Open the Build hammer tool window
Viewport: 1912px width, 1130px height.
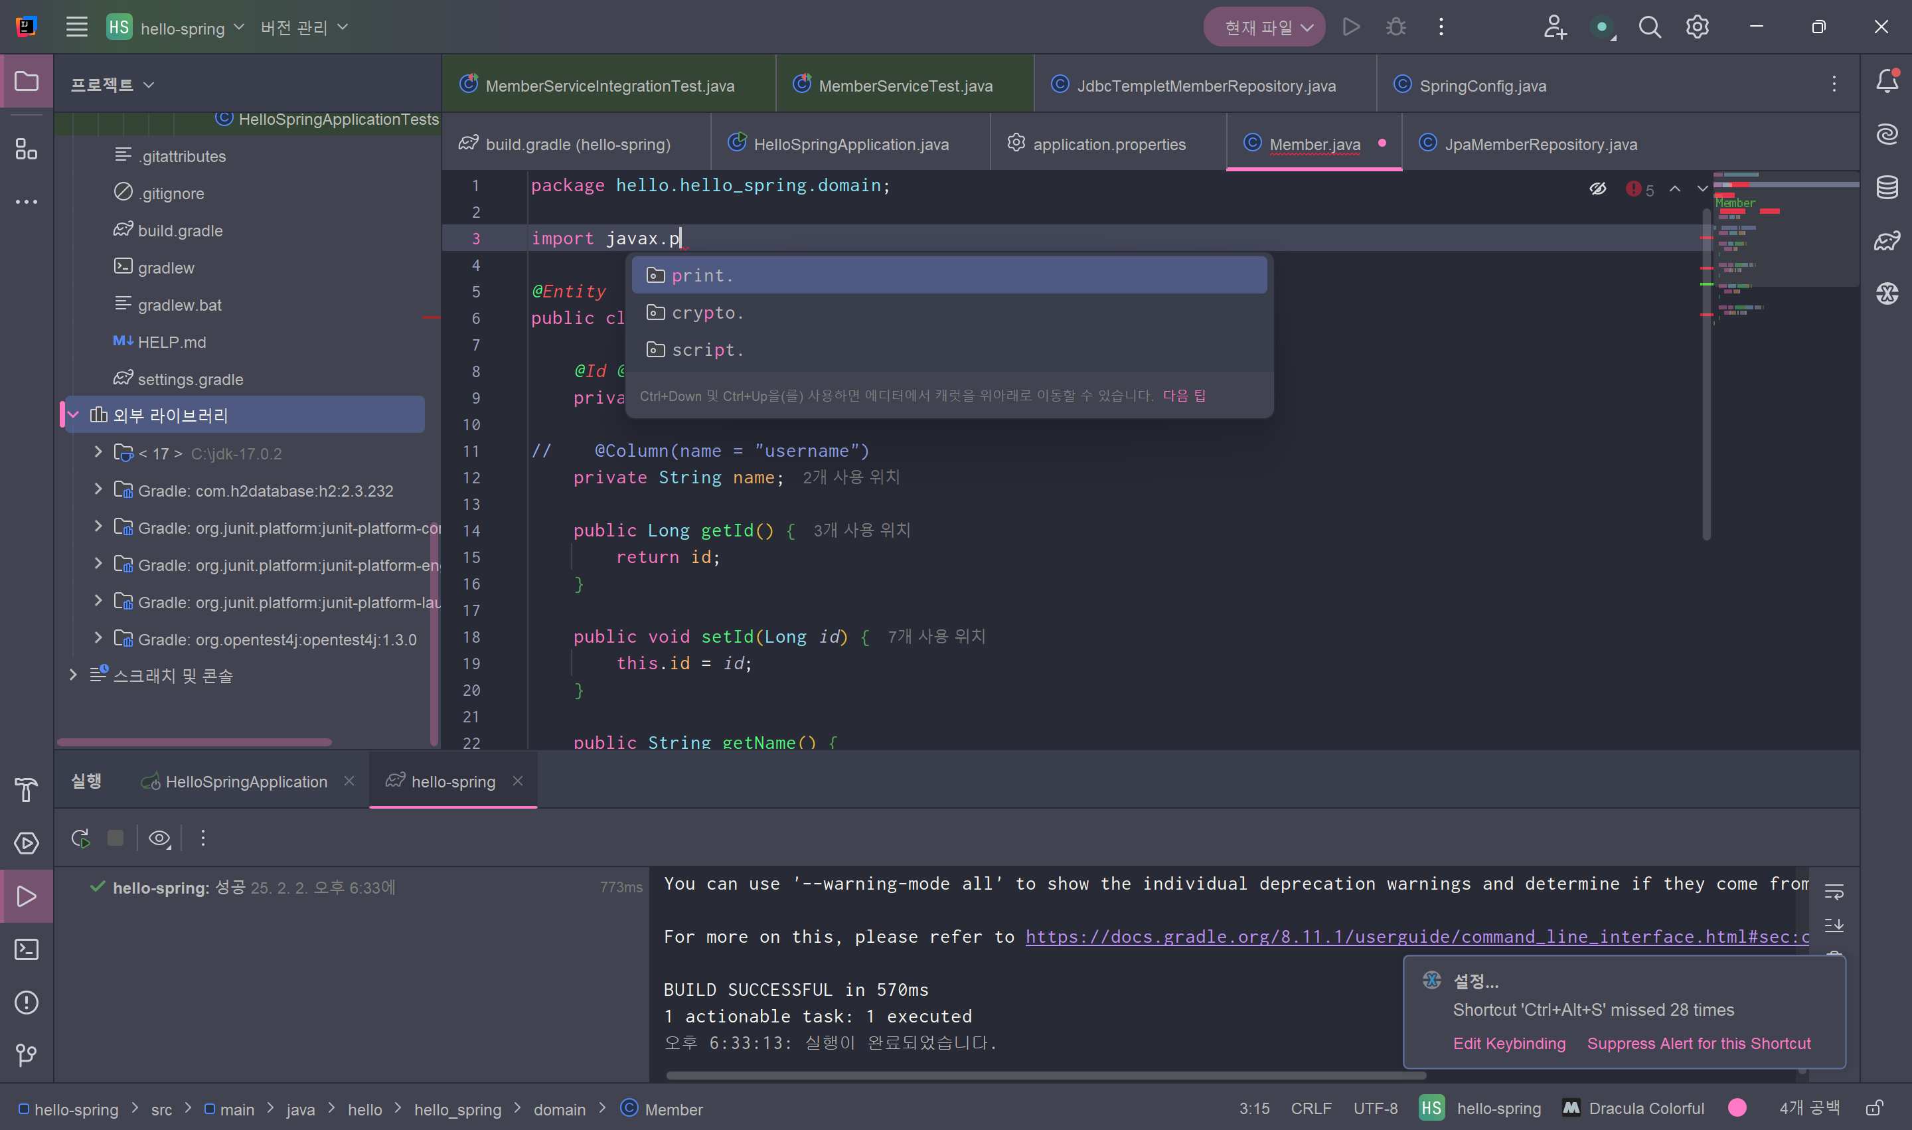click(27, 789)
